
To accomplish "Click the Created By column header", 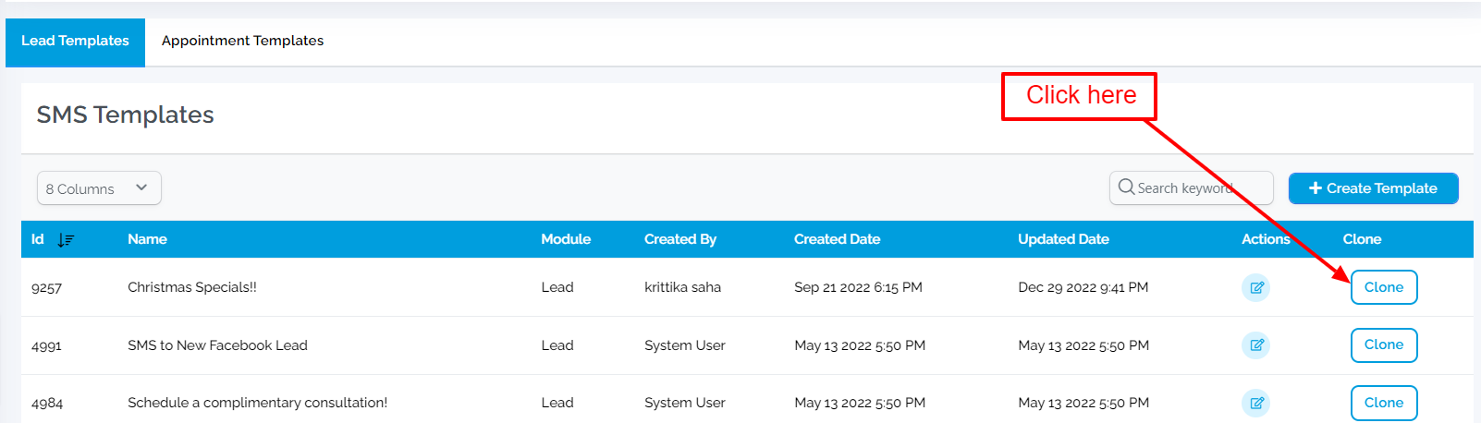I will tap(679, 239).
